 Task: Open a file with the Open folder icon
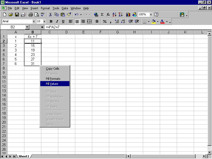[x=11, y=15]
